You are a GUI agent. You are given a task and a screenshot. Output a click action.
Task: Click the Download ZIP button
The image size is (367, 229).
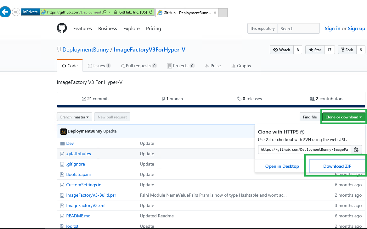tap(337, 166)
